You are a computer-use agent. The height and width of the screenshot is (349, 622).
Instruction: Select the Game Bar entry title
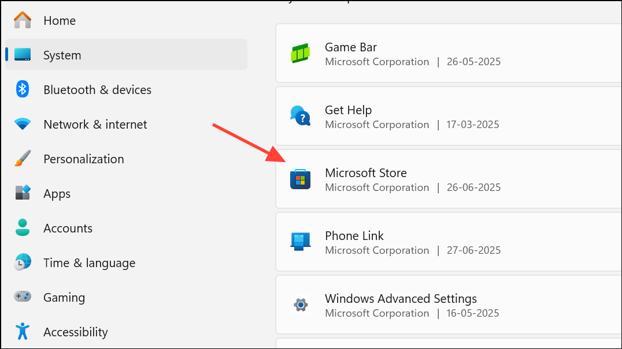tap(351, 47)
